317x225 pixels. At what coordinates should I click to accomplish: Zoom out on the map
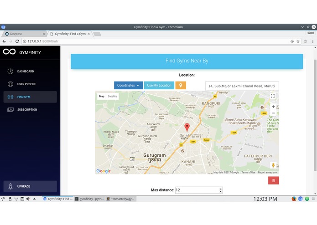point(273,113)
